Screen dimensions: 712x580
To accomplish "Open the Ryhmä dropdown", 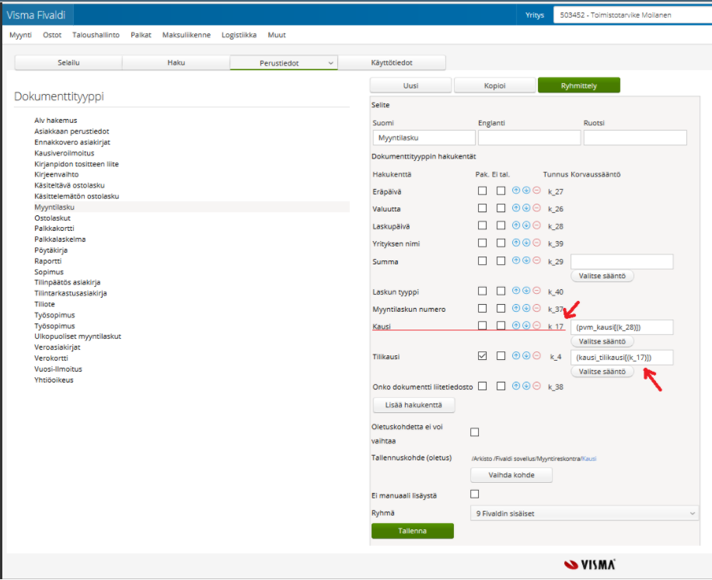I will coord(585,514).
